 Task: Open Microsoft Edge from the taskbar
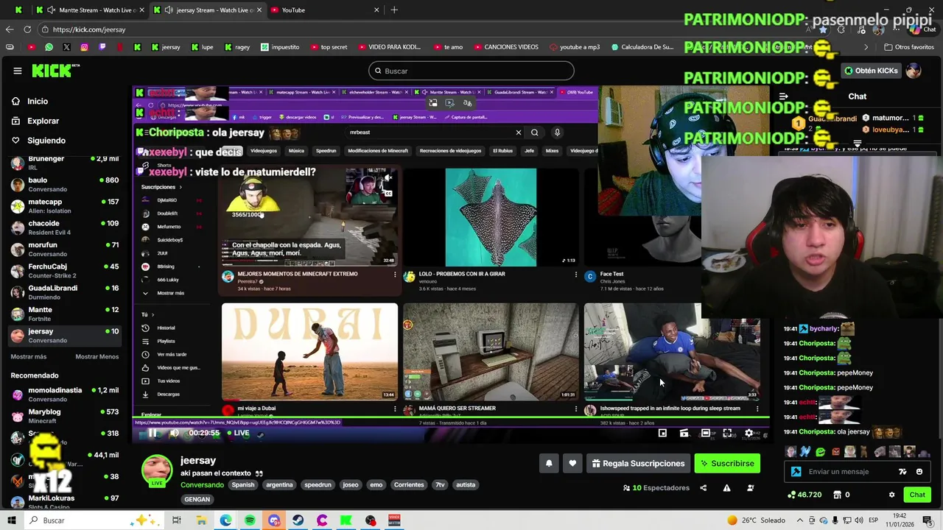click(x=225, y=520)
